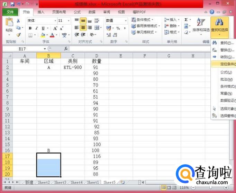This screenshot has width=236, height=193.
Task: Open the fill color dropdown arrow
Action: coord(47,35)
